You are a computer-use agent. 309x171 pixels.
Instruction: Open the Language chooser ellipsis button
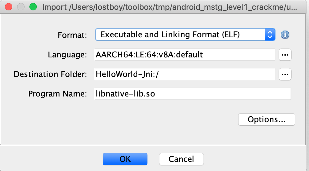click(285, 55)
